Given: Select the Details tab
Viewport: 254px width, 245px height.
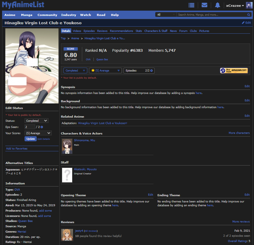Looking at the screenshot, I should pos(66,31).
